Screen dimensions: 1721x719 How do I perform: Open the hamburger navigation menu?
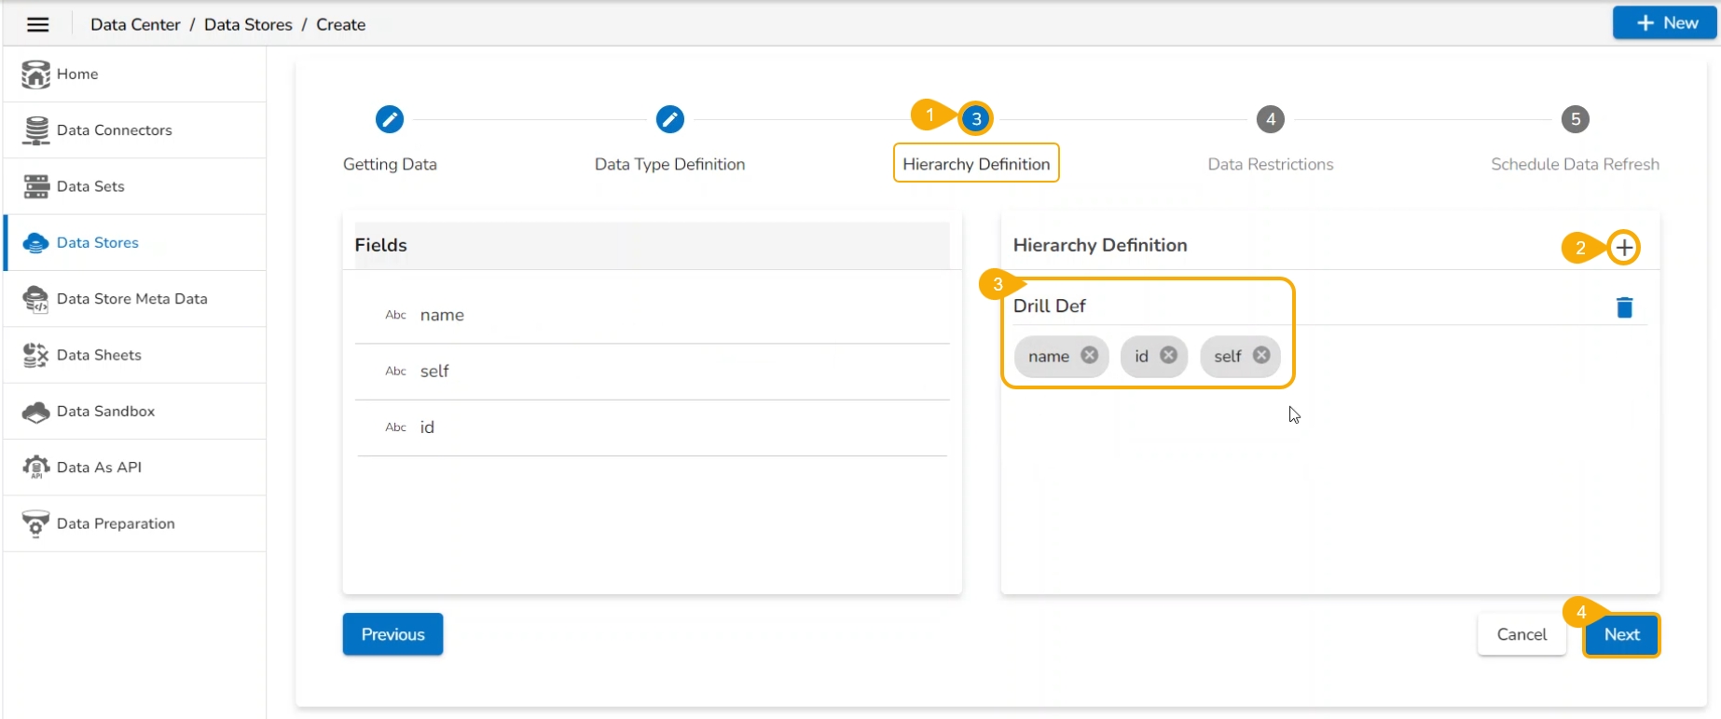[x=37, y=24]
